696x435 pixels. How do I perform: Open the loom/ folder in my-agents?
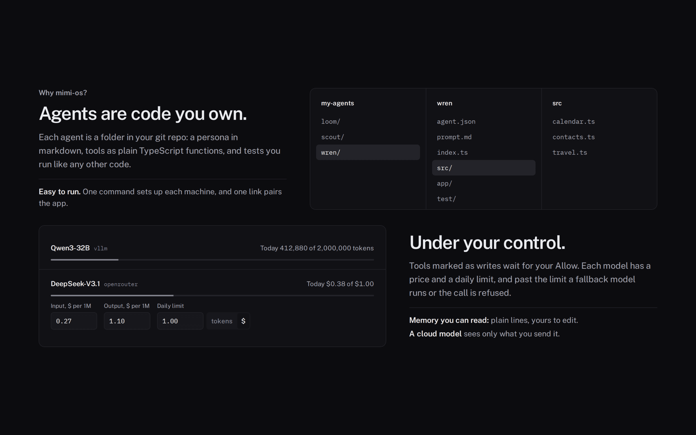368,122
